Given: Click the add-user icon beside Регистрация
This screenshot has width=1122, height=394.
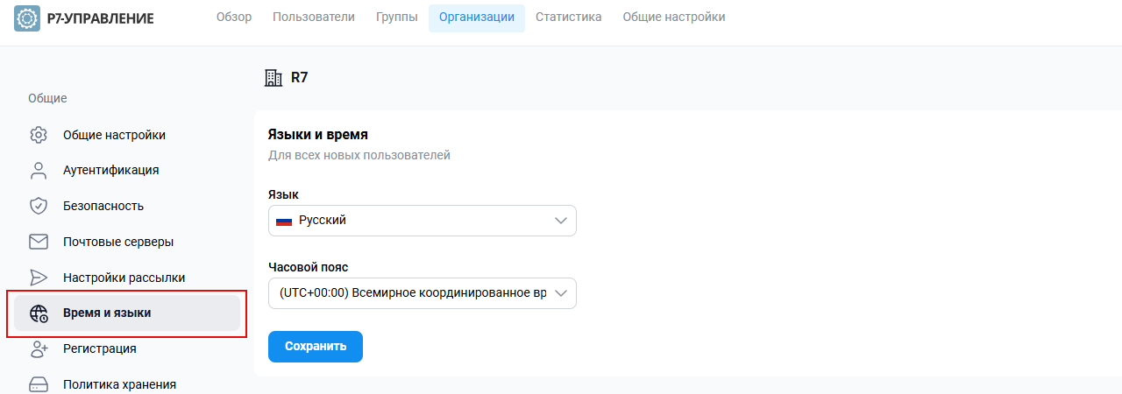Looking at the screenshot, I should [x=39, y=348].
